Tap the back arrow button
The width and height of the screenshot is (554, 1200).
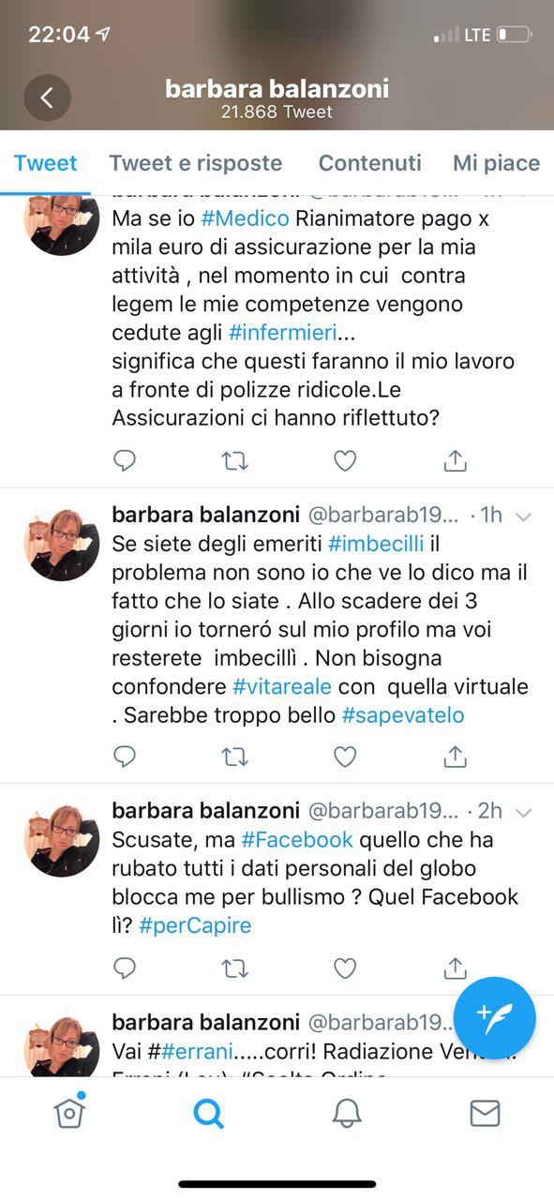47,97
